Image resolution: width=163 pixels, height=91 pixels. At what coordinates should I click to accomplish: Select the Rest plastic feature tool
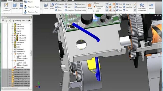(x=119, y=10)
